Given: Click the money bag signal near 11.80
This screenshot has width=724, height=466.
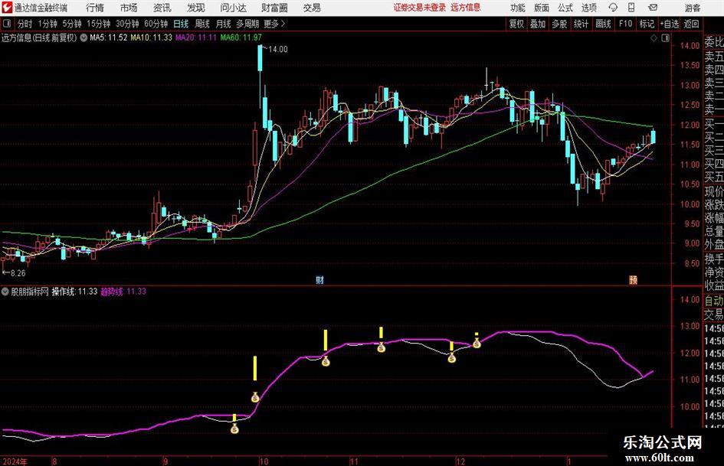Looking at the screenshot, I should tap(451, 357).
